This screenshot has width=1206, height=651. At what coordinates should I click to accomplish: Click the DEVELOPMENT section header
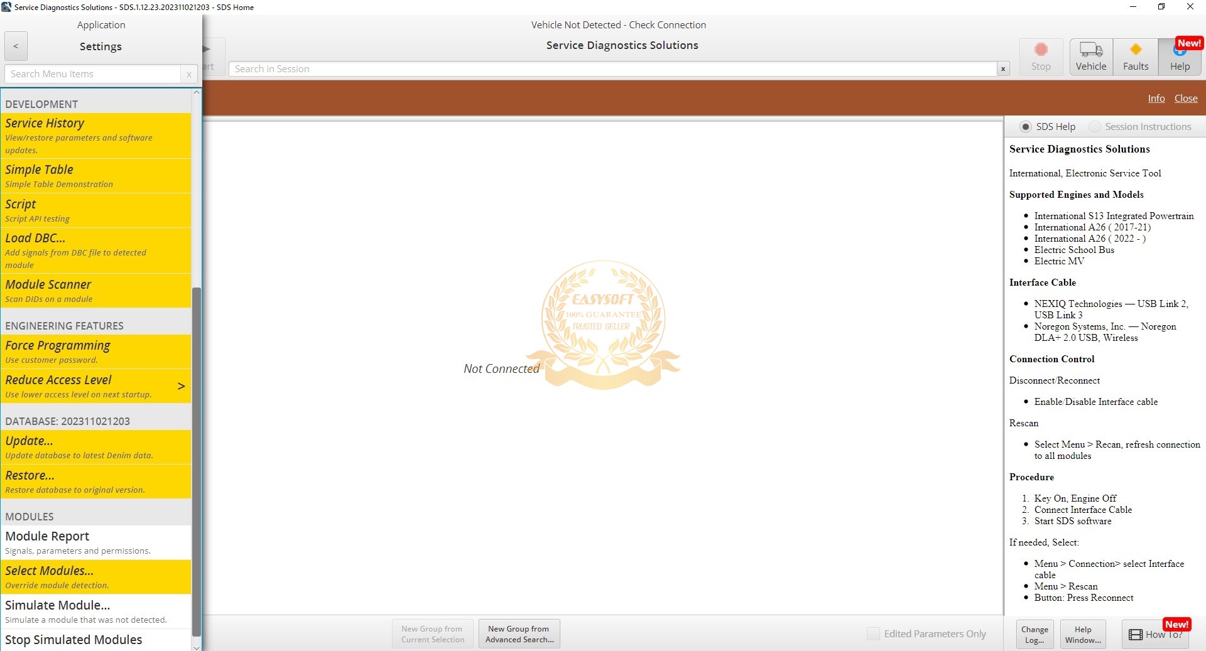[x=41, y=104]
